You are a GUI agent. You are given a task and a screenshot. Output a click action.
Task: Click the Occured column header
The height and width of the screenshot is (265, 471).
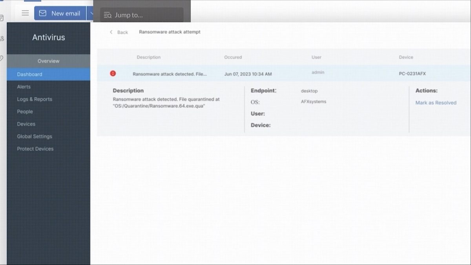[233, 57]
